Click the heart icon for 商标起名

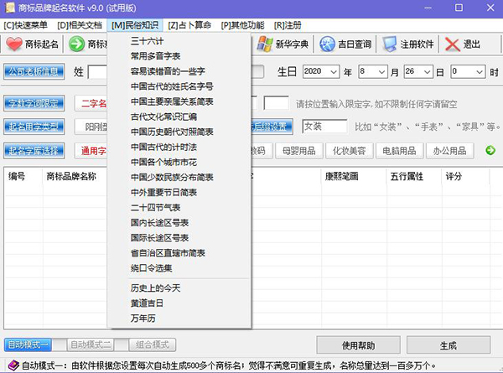(14, 44)
